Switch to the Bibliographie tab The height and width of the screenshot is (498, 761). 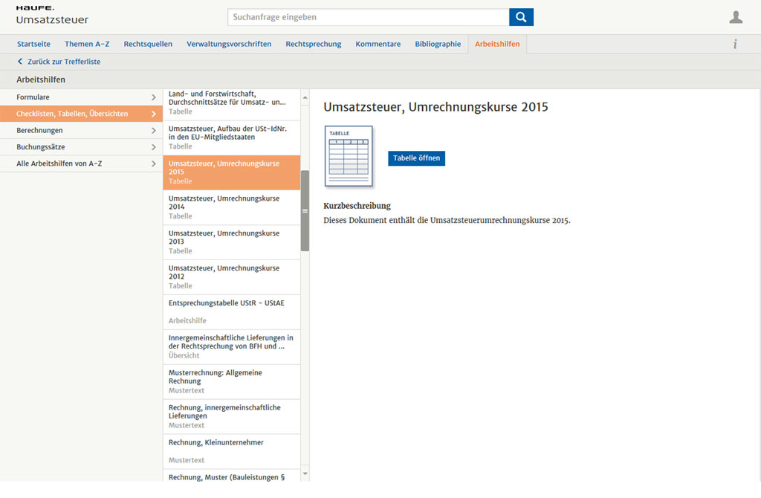[438, 44]
